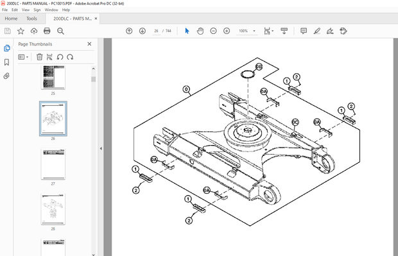The width and height of the screenshot is (398, 256).
Task: Click the Sign document pen icon
Action: 330,31
